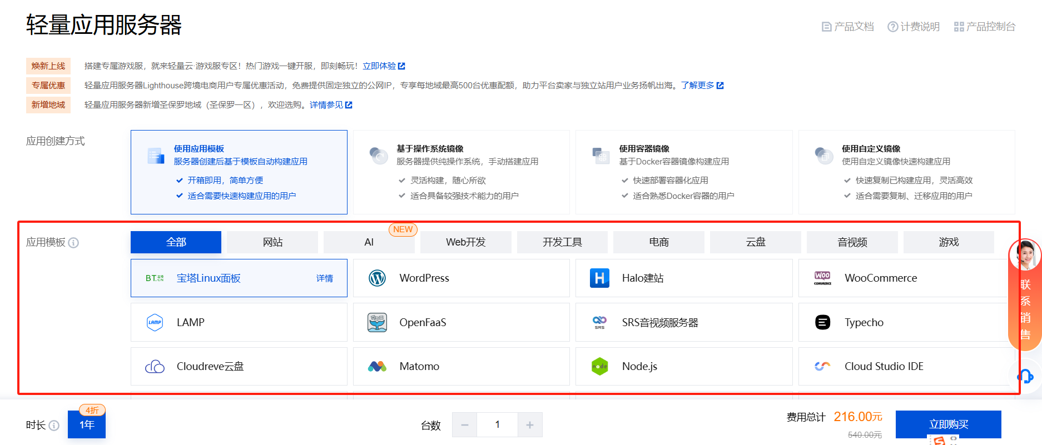The height and width of the screenshot is (445, 1042).
Task: Click the 台数 quantity input field
Action: click(x=498, y=425)
